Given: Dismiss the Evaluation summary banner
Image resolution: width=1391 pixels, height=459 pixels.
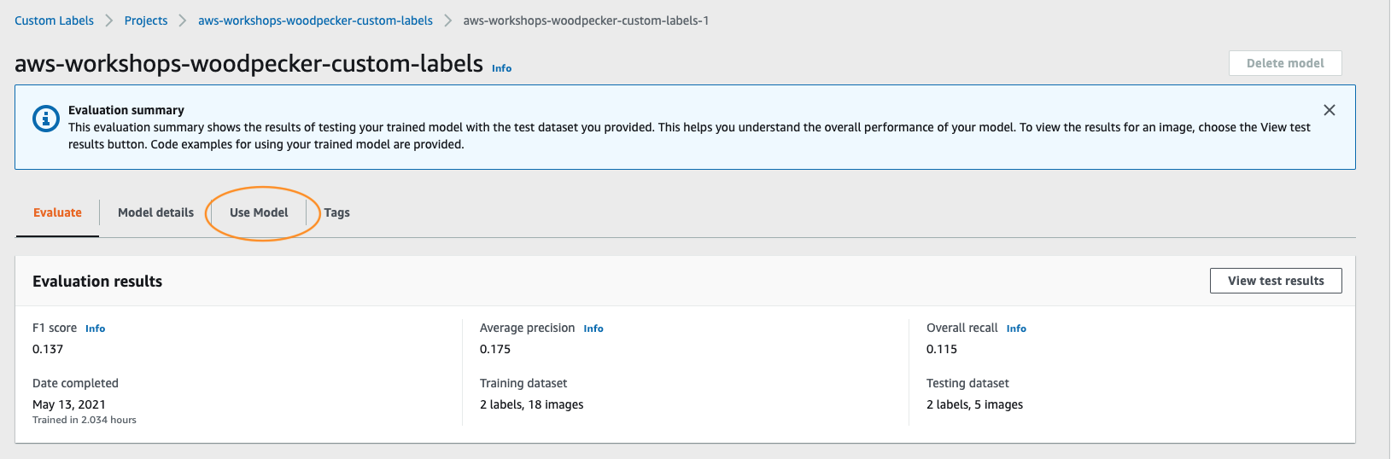Looking at the screenshot, I should click(1329, 110).
